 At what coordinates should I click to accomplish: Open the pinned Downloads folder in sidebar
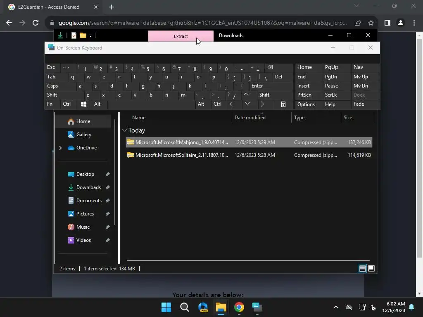click(88, 187)
